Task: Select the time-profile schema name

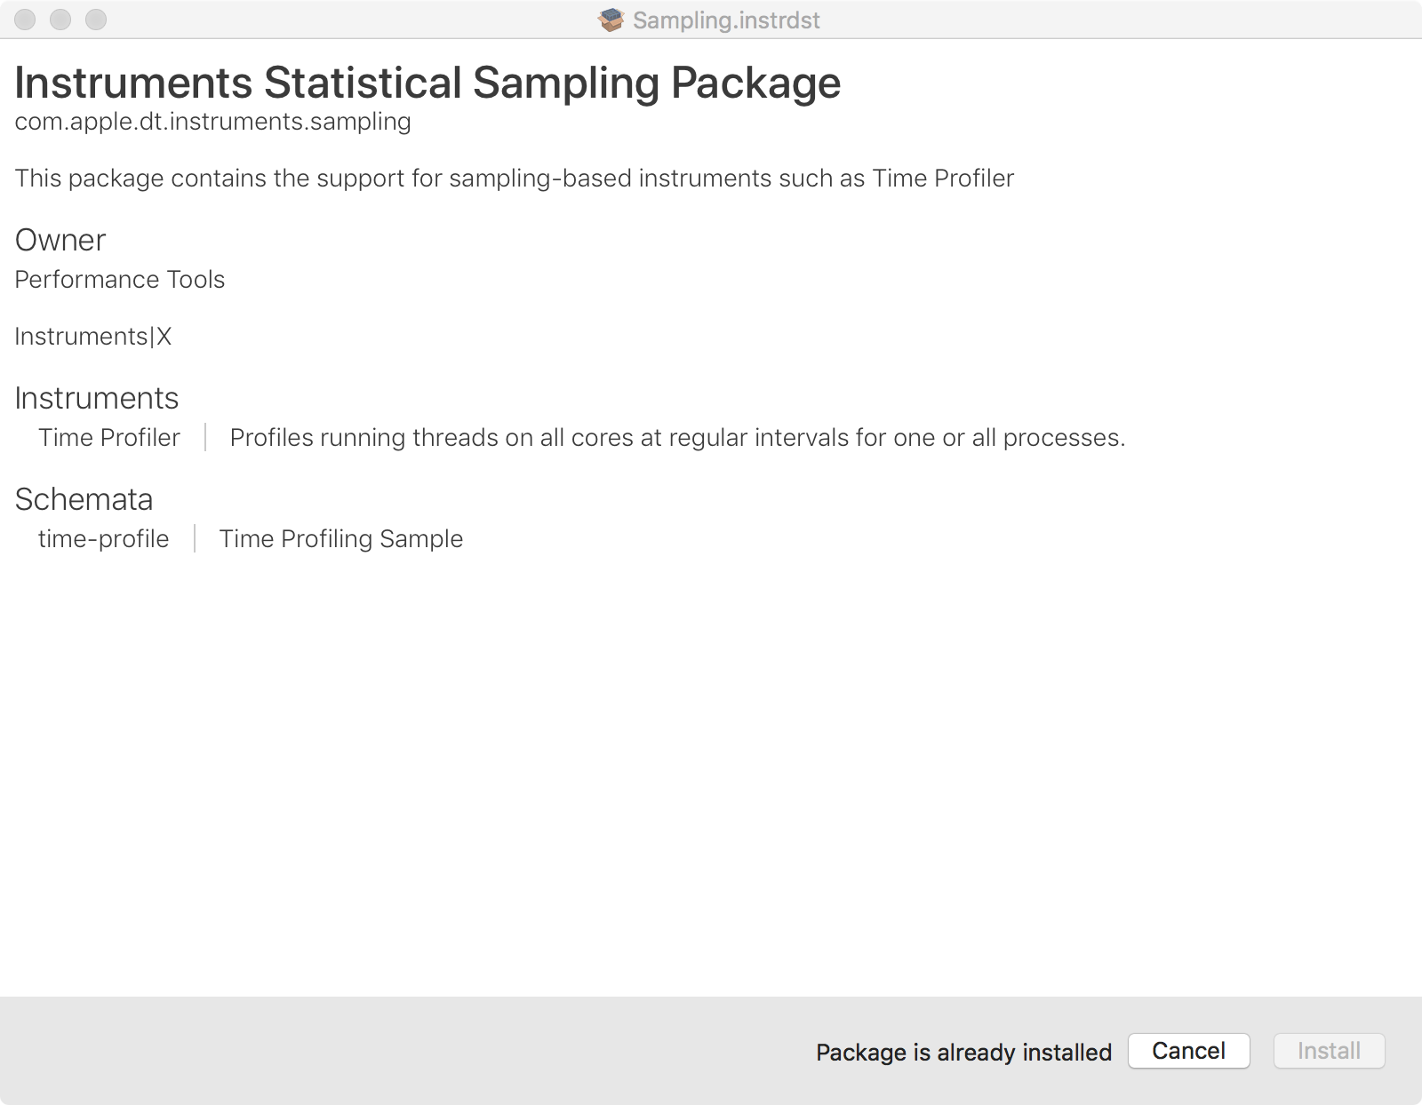Action: [x=103, y=539]
